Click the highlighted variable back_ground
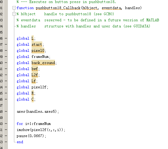The image size is (168, 149). pyautogui.click(x=43, y=63)
